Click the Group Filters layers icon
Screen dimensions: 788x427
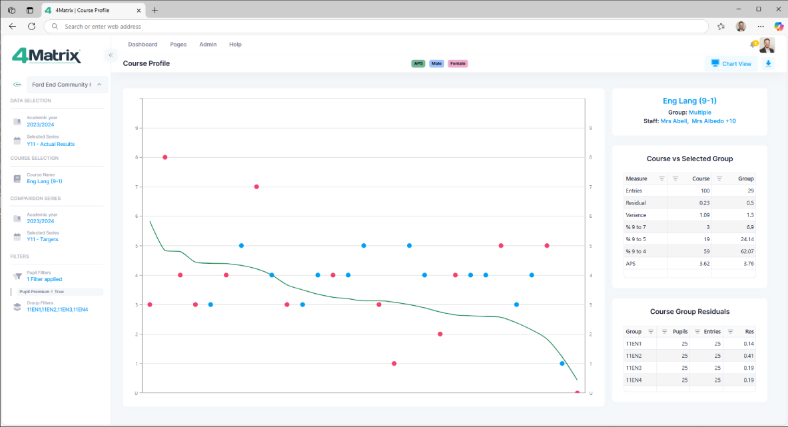tap(17, 306)
